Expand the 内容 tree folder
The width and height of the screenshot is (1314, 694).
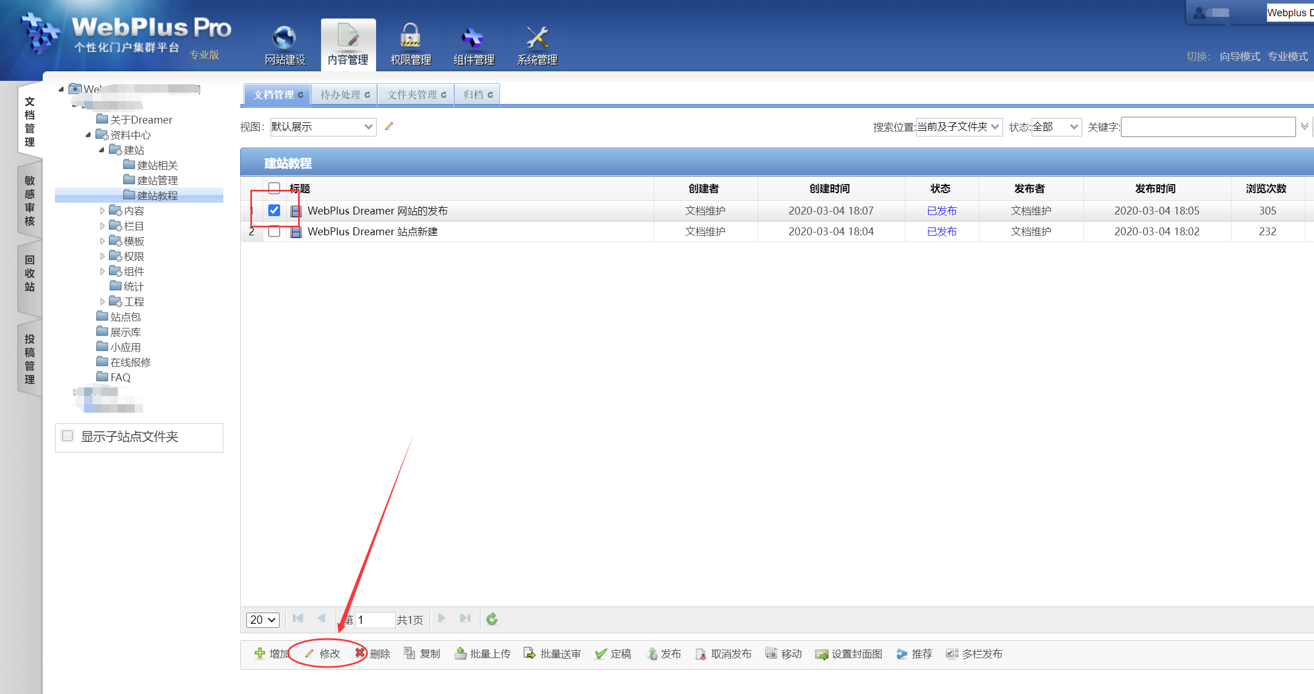[x=102, y=211]
